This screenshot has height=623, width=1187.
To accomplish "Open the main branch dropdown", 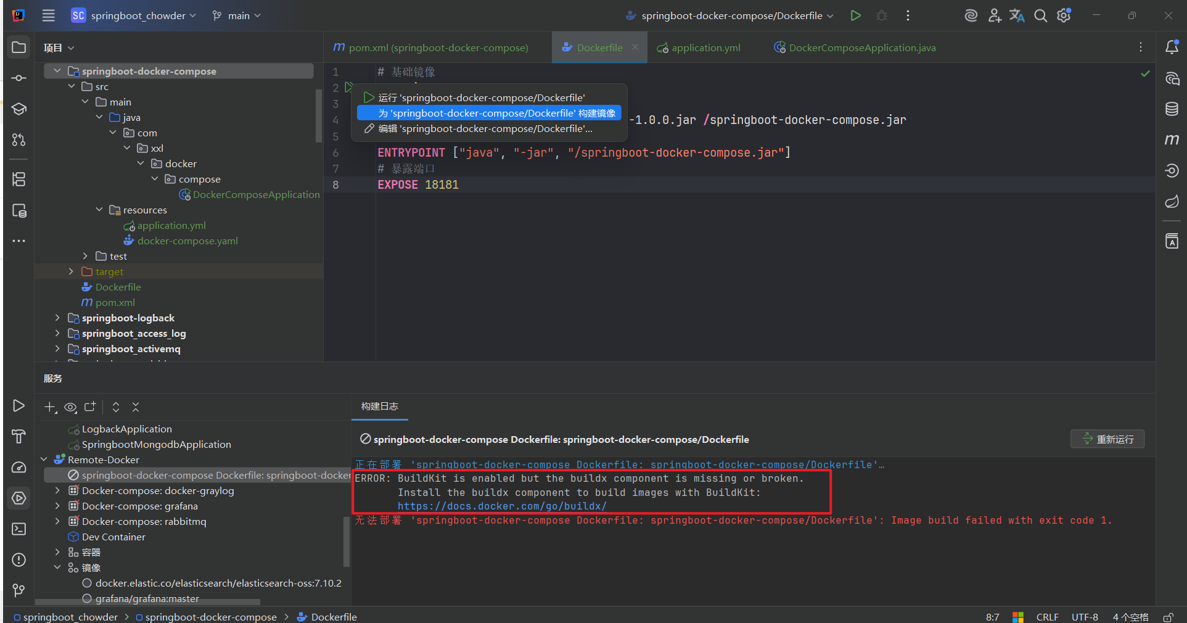I will [237, 15].
